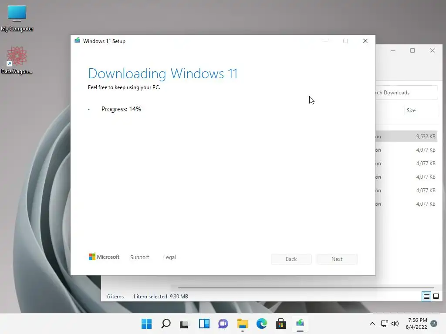Minimize the File Explorer window
Image resolution: width=446 pixels, height=334 pixels.
point(393,50)
